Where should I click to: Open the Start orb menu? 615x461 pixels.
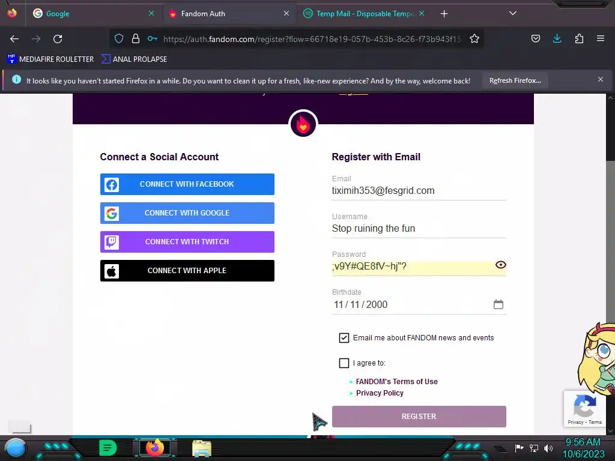(x=15, y=448)
